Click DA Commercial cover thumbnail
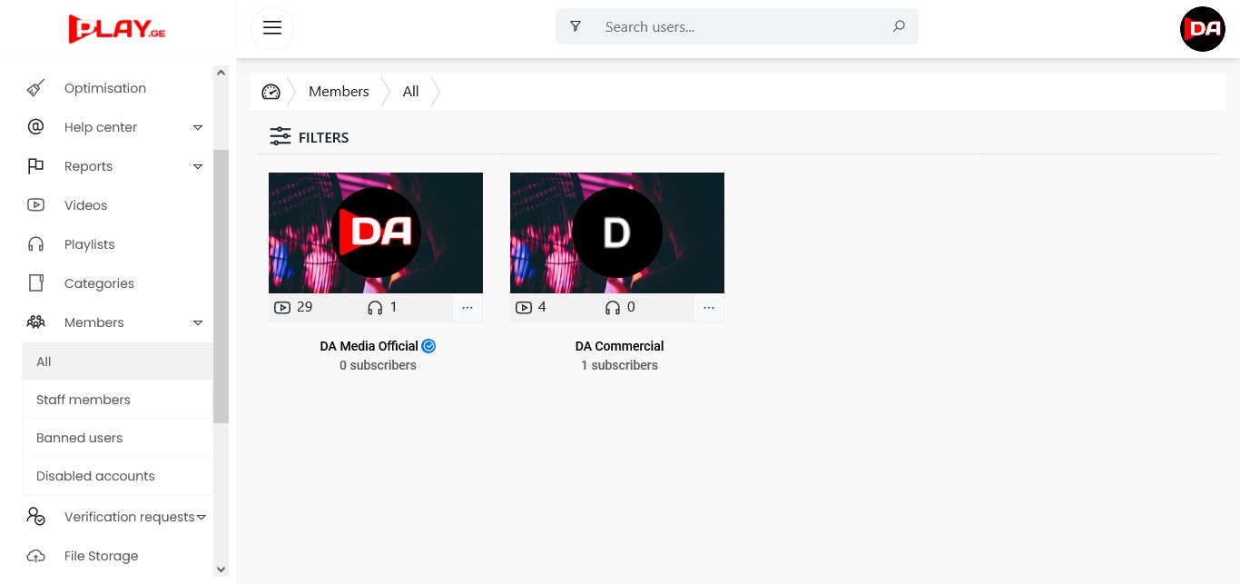1240x584 pixels. click(x=617, y=233)
